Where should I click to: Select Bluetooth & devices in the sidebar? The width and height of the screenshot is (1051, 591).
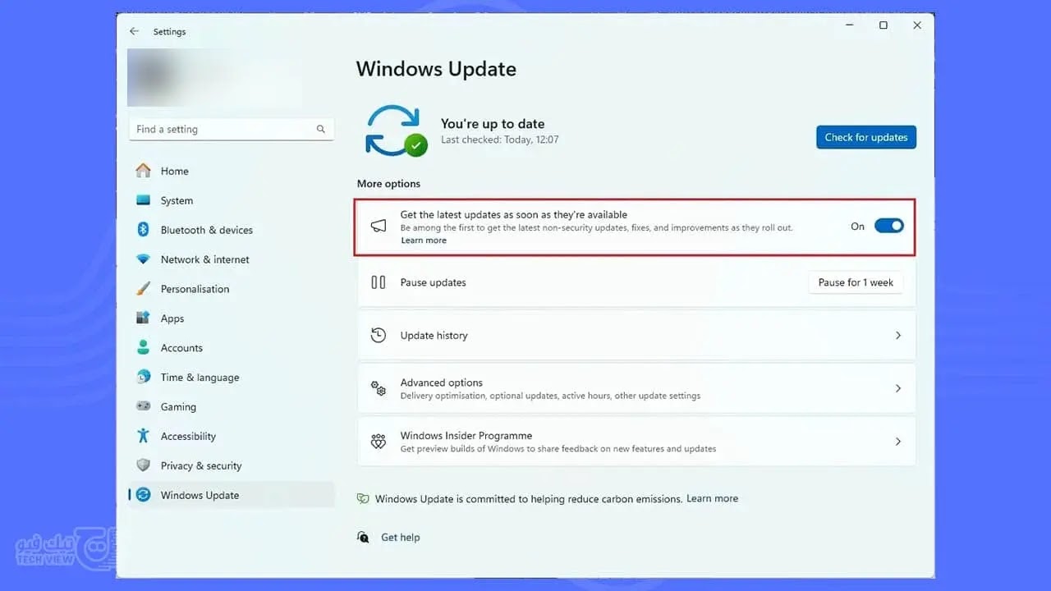tap(232, 230)
